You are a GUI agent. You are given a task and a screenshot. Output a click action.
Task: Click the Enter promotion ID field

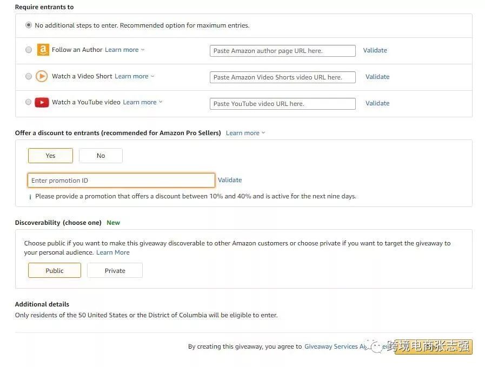click(121, 181)
